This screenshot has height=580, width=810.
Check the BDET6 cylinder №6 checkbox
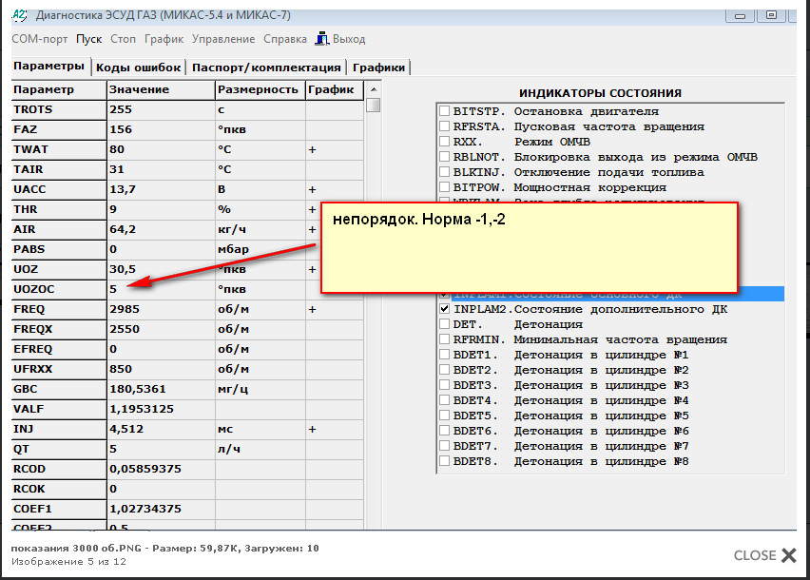(x=444, y=431)
